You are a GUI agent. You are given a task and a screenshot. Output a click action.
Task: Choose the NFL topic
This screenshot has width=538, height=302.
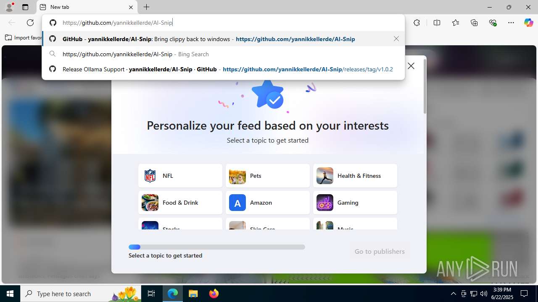(x=180, y=176)
